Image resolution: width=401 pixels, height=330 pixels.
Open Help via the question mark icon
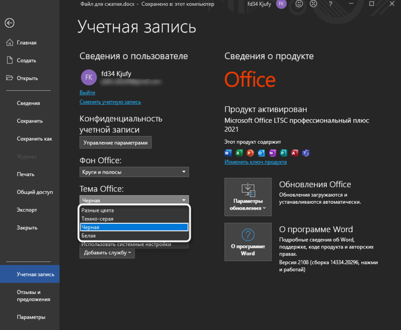(x=331, y=4)
